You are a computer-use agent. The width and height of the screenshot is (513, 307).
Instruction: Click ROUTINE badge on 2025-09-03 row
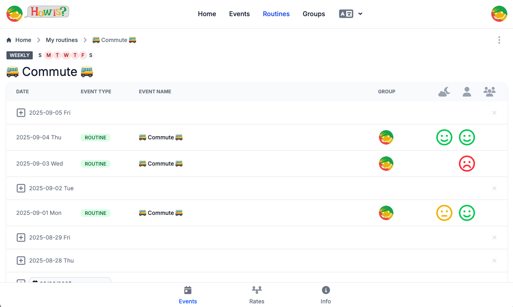pyautogui.click(x=95, y=164)
